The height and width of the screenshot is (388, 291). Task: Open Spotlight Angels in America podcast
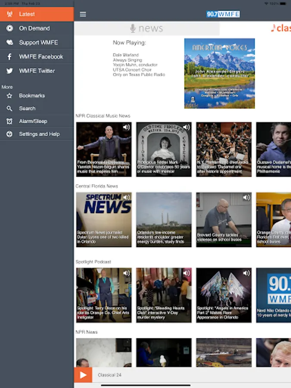tap(224, 295)
